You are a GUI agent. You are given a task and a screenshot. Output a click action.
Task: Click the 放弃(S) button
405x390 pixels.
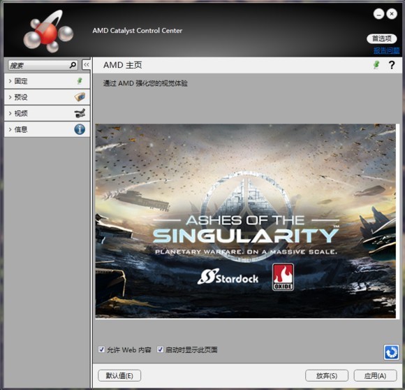point(327,375)
